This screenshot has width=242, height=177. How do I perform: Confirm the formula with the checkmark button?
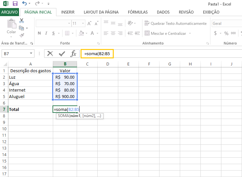(62, 54)
